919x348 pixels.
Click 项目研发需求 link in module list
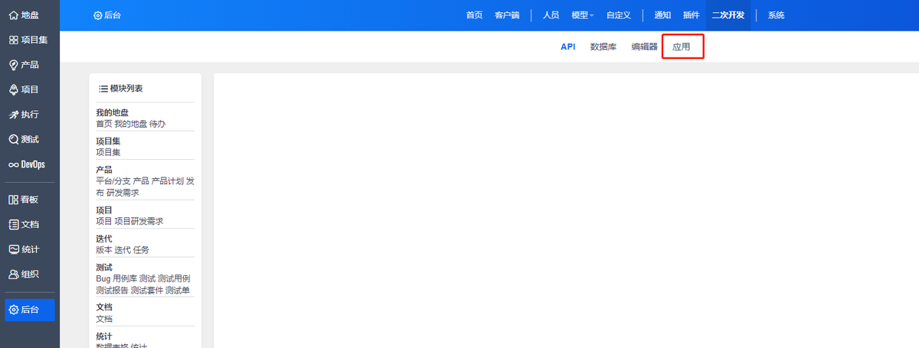click(139, 221)
